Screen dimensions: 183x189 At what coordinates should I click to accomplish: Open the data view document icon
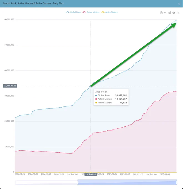pyautogui.click(x=161, y=13)
